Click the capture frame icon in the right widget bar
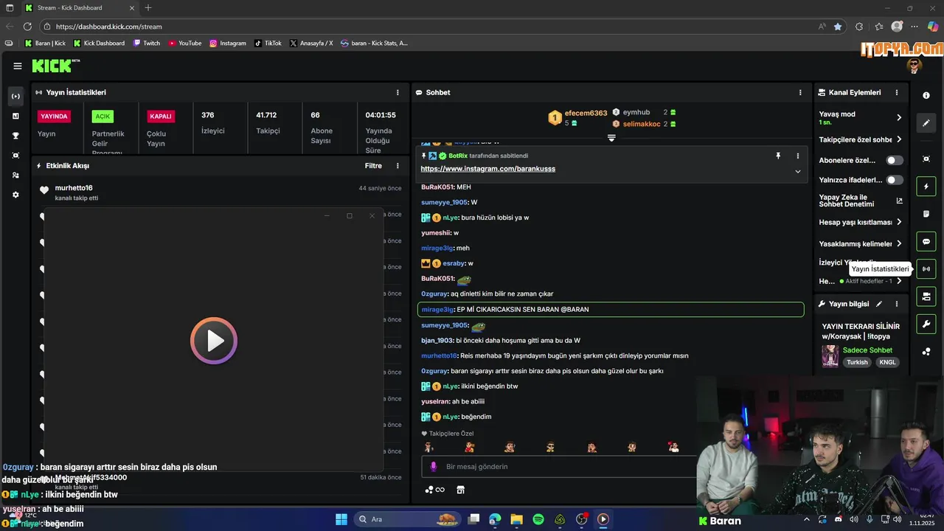Screen dimensions: 944x531 pos(926,159)
